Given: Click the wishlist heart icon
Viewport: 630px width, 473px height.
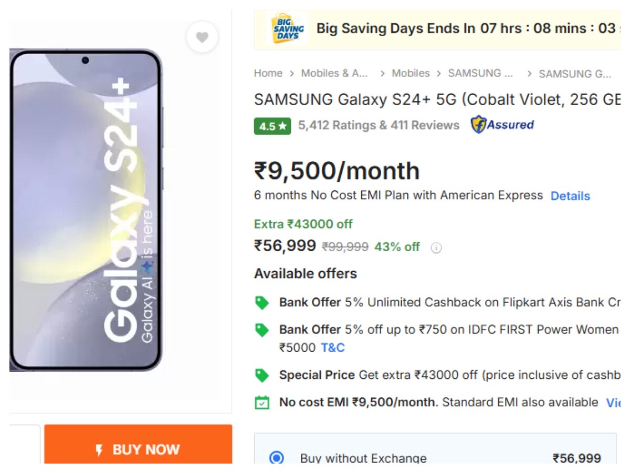Looking at the screenshot, I should [202, 37].
